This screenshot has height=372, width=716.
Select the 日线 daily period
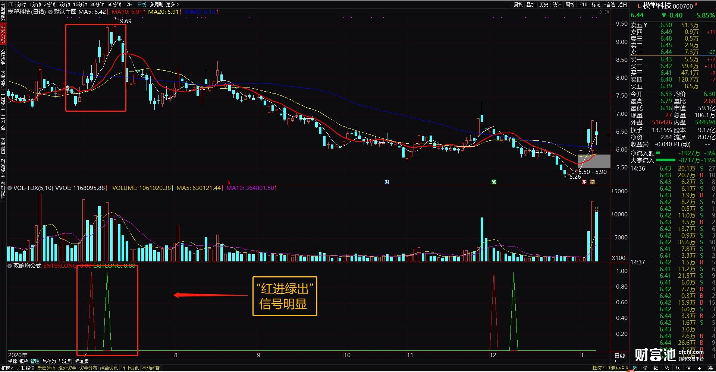(x=142, y=4)
